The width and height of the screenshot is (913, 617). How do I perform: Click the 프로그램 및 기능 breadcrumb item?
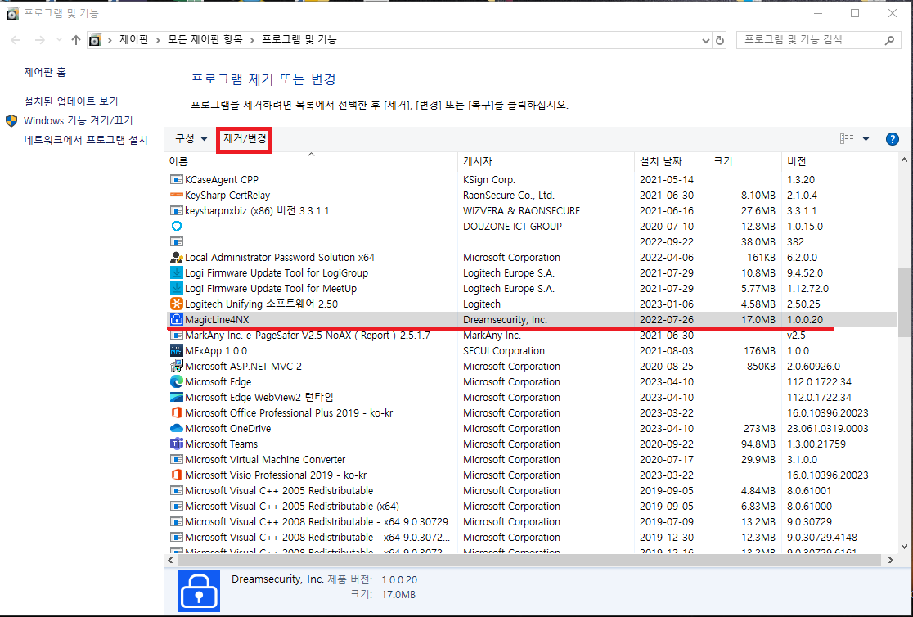[299, 39]
